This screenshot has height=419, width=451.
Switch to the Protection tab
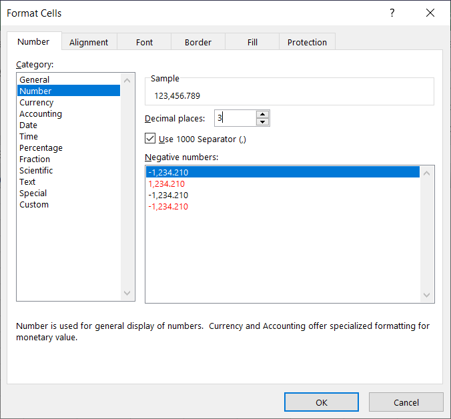(x=307, y=42)
